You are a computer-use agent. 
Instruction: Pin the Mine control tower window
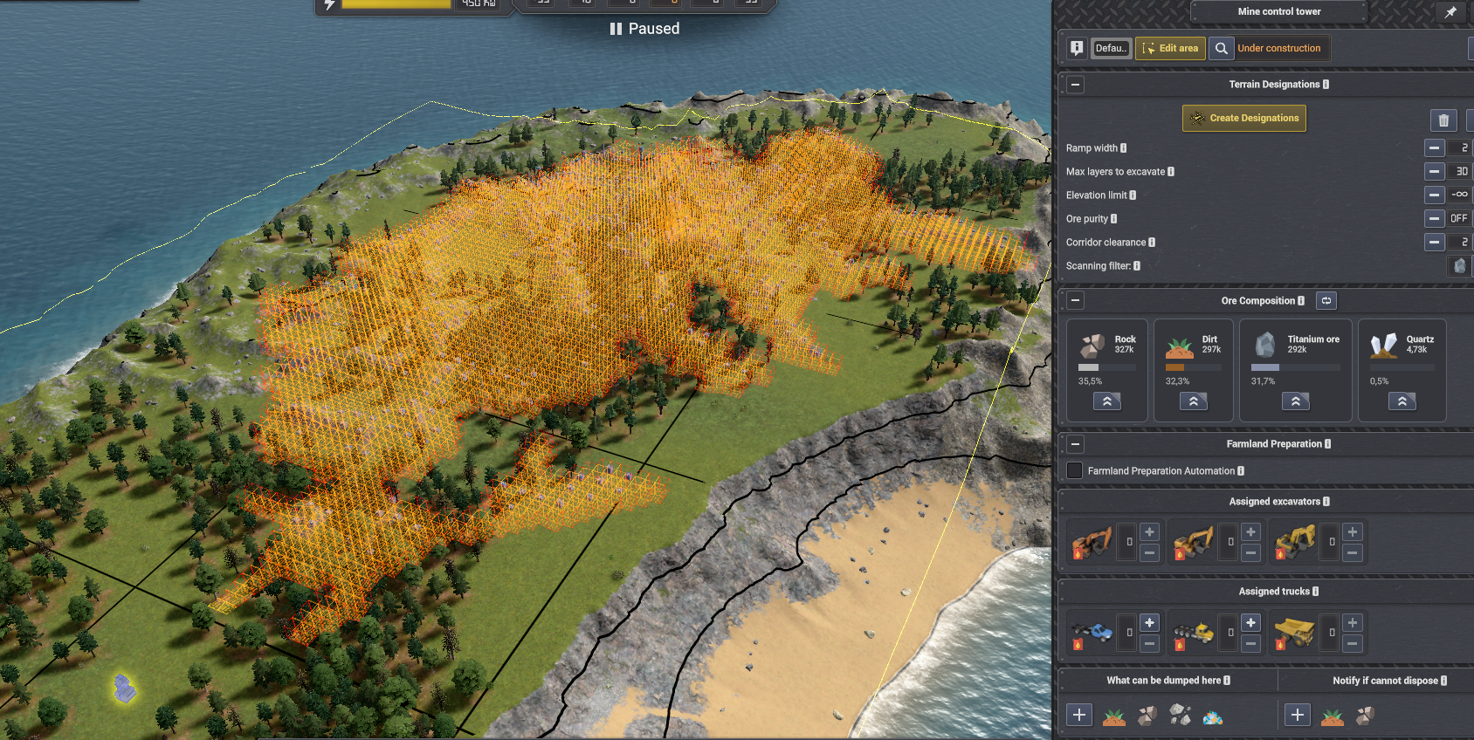click(x=1450, y=12)
